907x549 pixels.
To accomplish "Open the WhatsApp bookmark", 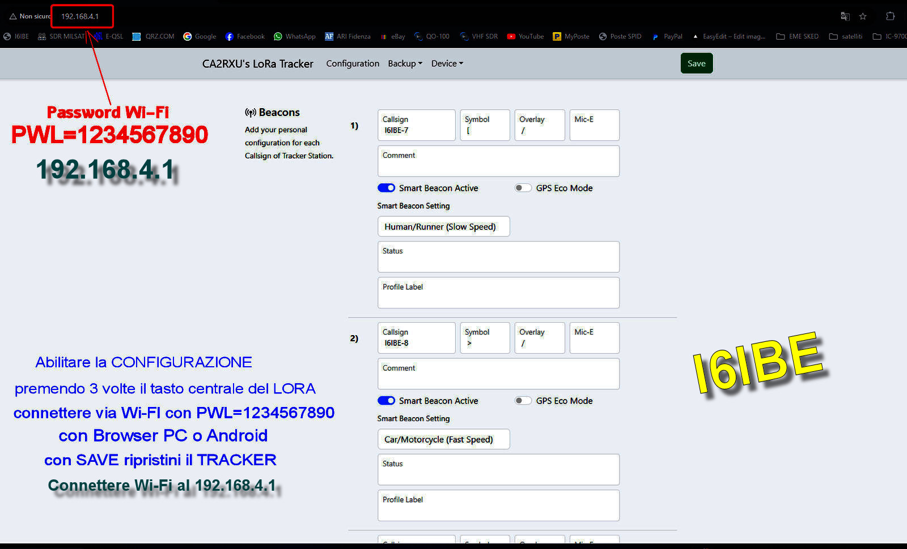I will (x=294, y=36).
